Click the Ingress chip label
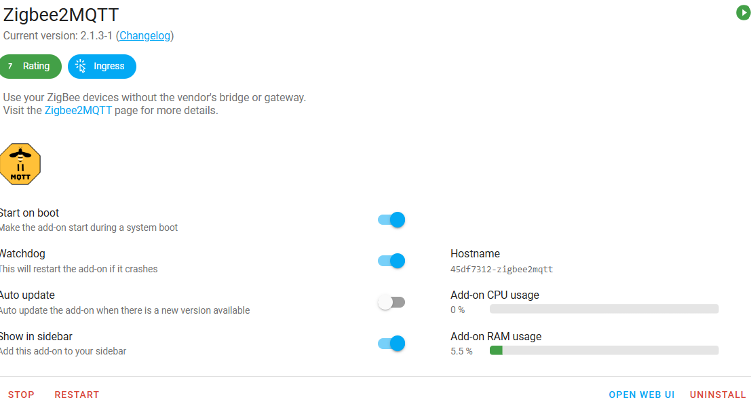The image size is (751, 402). [109, 67]
